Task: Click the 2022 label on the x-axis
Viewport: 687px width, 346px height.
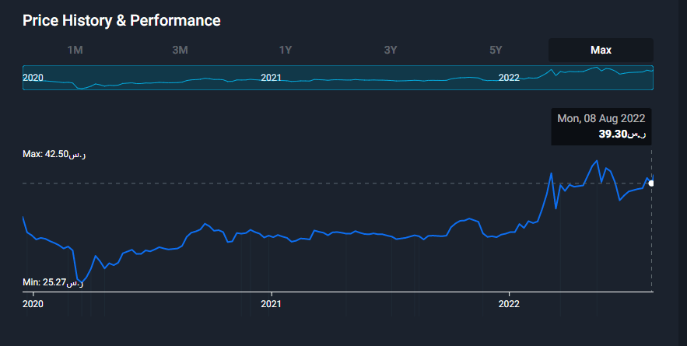Action: pyautogui.click(x=508, y=303)
